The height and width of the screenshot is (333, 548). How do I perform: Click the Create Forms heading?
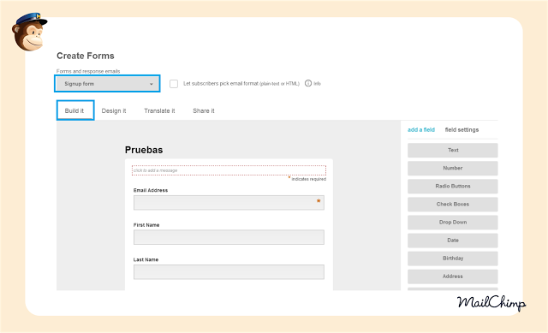86,56
